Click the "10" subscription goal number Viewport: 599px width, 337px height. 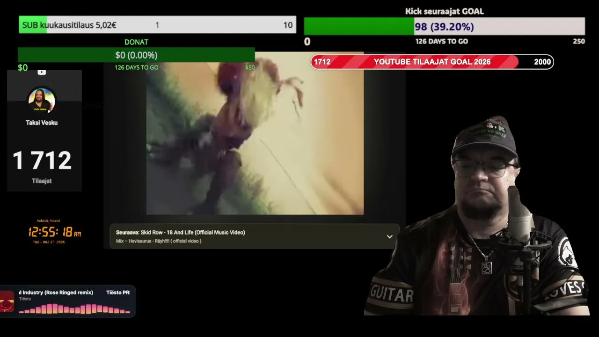288,25
